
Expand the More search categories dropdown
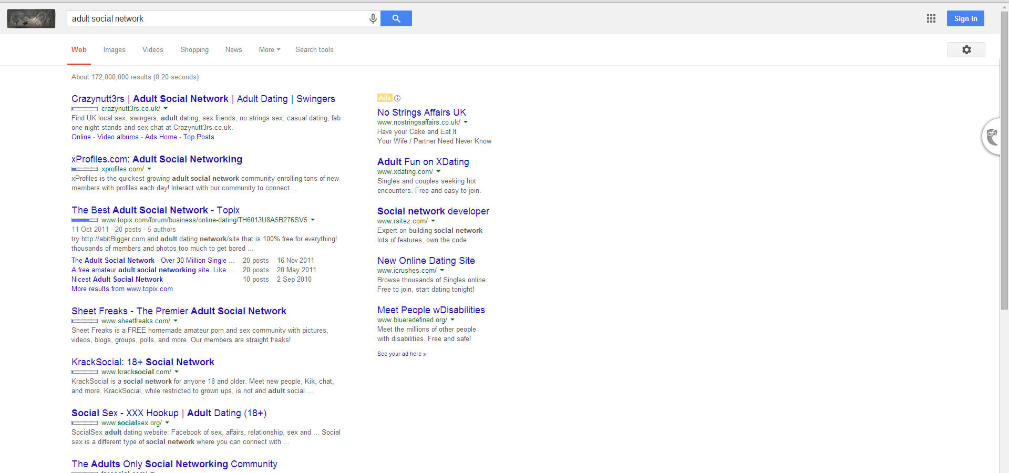(x=270, y=49)
